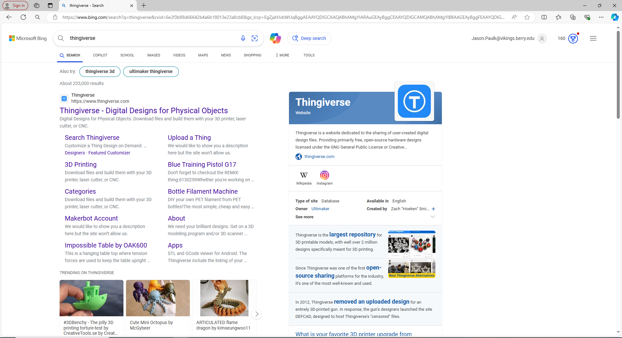Open the ARTICULATED flame dragon thumbnail
This screenshot has height=338, width=622.
point(224,298)
